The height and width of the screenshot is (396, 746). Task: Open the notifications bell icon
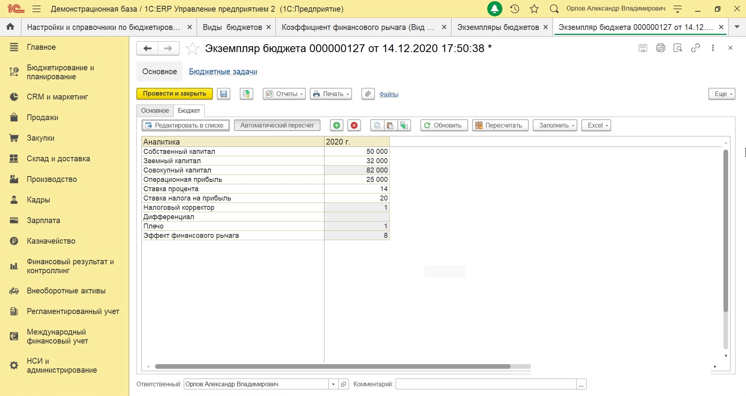click(x=495, y=9)
